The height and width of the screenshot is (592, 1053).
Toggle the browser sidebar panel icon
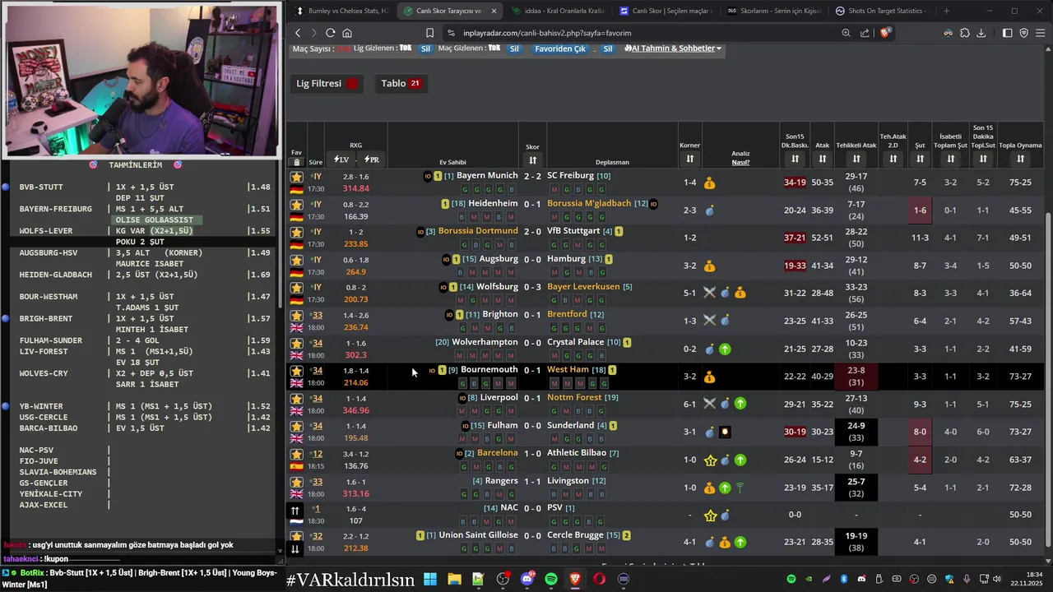(1007, 33)
